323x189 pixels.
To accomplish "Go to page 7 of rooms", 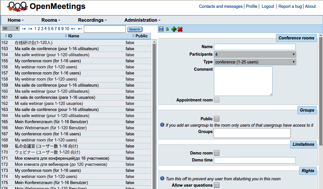I will (56, 29).
